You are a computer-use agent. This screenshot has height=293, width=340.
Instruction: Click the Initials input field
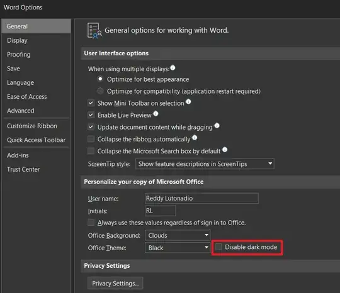161,211
